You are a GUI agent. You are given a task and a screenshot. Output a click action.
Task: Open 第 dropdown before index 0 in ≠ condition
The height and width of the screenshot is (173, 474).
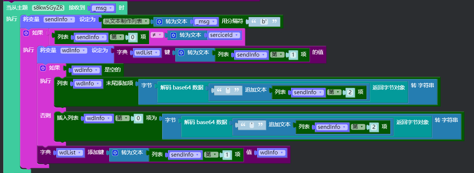point(117,37)
